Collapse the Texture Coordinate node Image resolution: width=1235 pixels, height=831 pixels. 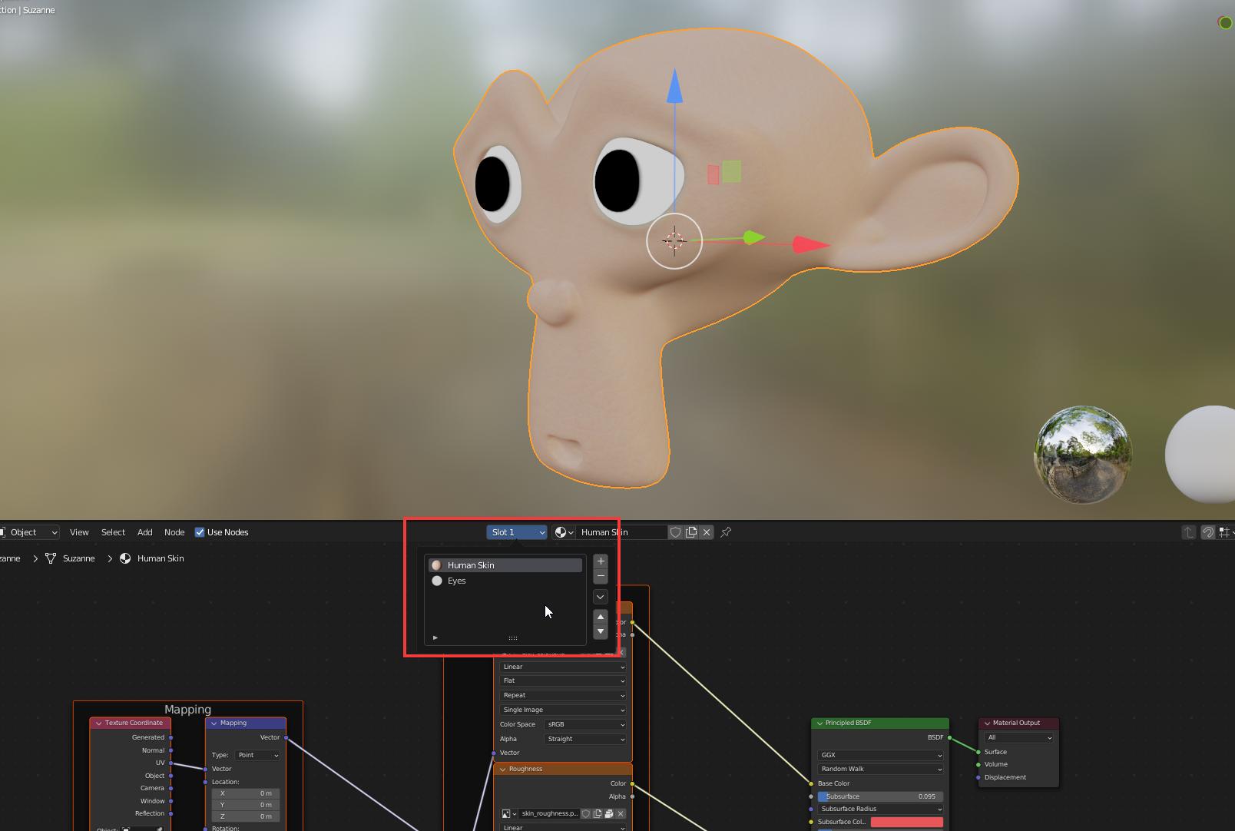click(98, 723)
